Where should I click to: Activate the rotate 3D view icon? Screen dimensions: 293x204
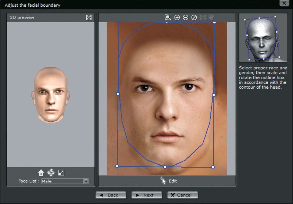[51, 172]
